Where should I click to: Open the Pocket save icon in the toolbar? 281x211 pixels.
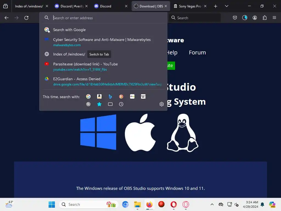pos(235,18)
